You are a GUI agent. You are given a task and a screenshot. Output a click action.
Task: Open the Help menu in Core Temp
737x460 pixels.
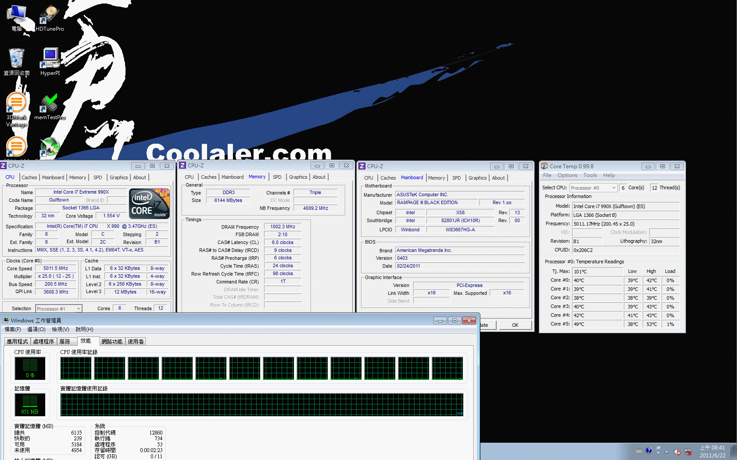pos(609,175)
